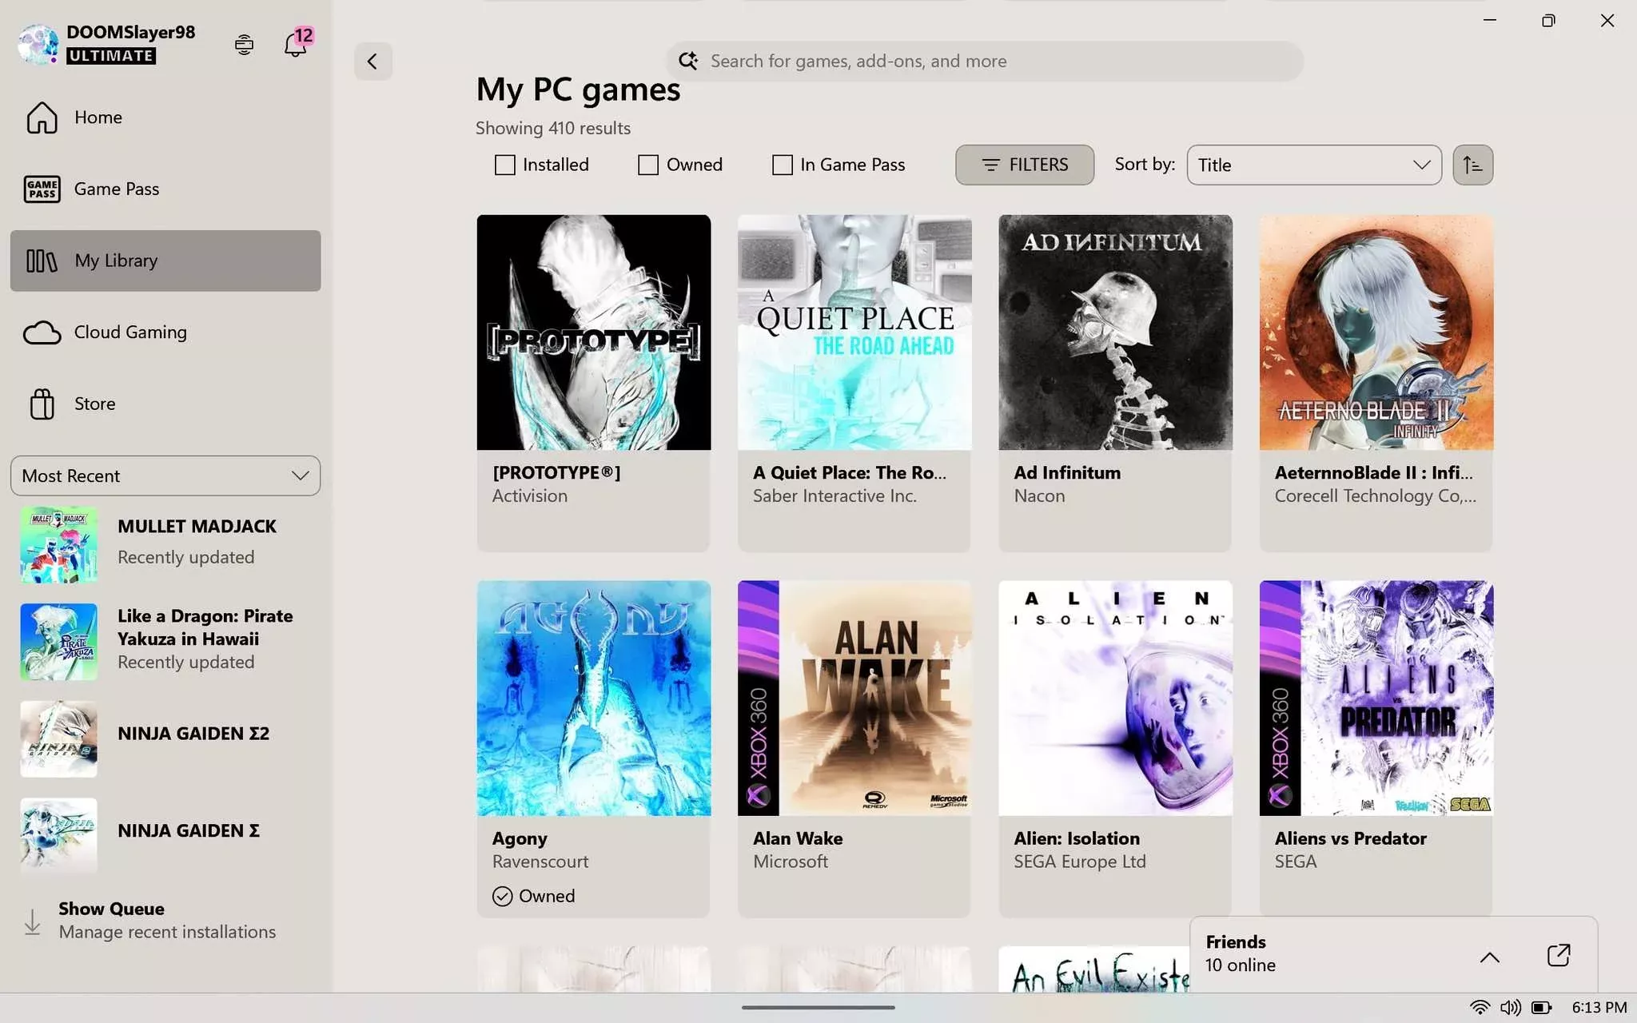Click the 'SEGA Europe Ltd' publisher text

click(x=1079, y=862)
